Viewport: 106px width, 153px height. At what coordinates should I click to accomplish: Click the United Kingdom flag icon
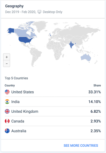[x=7, y=112]
